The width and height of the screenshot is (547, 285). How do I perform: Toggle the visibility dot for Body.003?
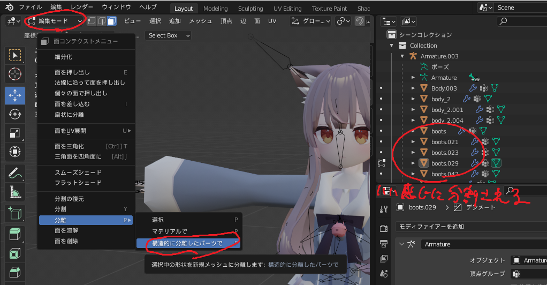[381, 88]
